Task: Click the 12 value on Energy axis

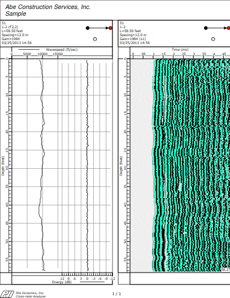Action: pyautogui.click(x=62, y=279)
